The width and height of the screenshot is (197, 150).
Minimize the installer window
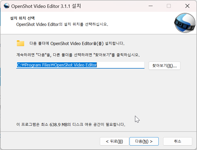(151, 6)
